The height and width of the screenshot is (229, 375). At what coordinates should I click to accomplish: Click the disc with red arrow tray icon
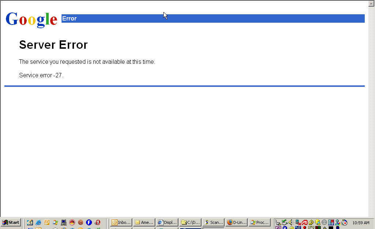(344, 222)
